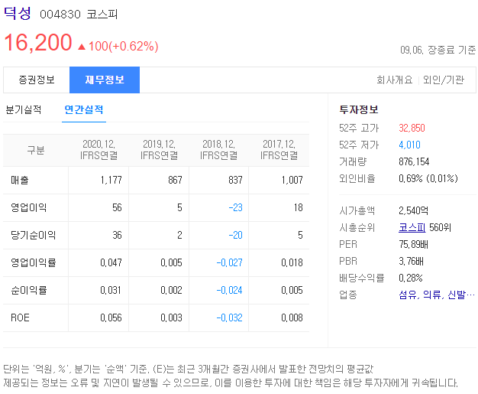Click the 영업이익 row label
The image size is (478, 394).
(x=29, y=207)
